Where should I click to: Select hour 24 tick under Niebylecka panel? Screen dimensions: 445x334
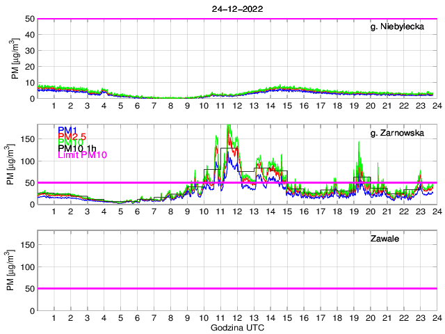[x=436, y=106]
